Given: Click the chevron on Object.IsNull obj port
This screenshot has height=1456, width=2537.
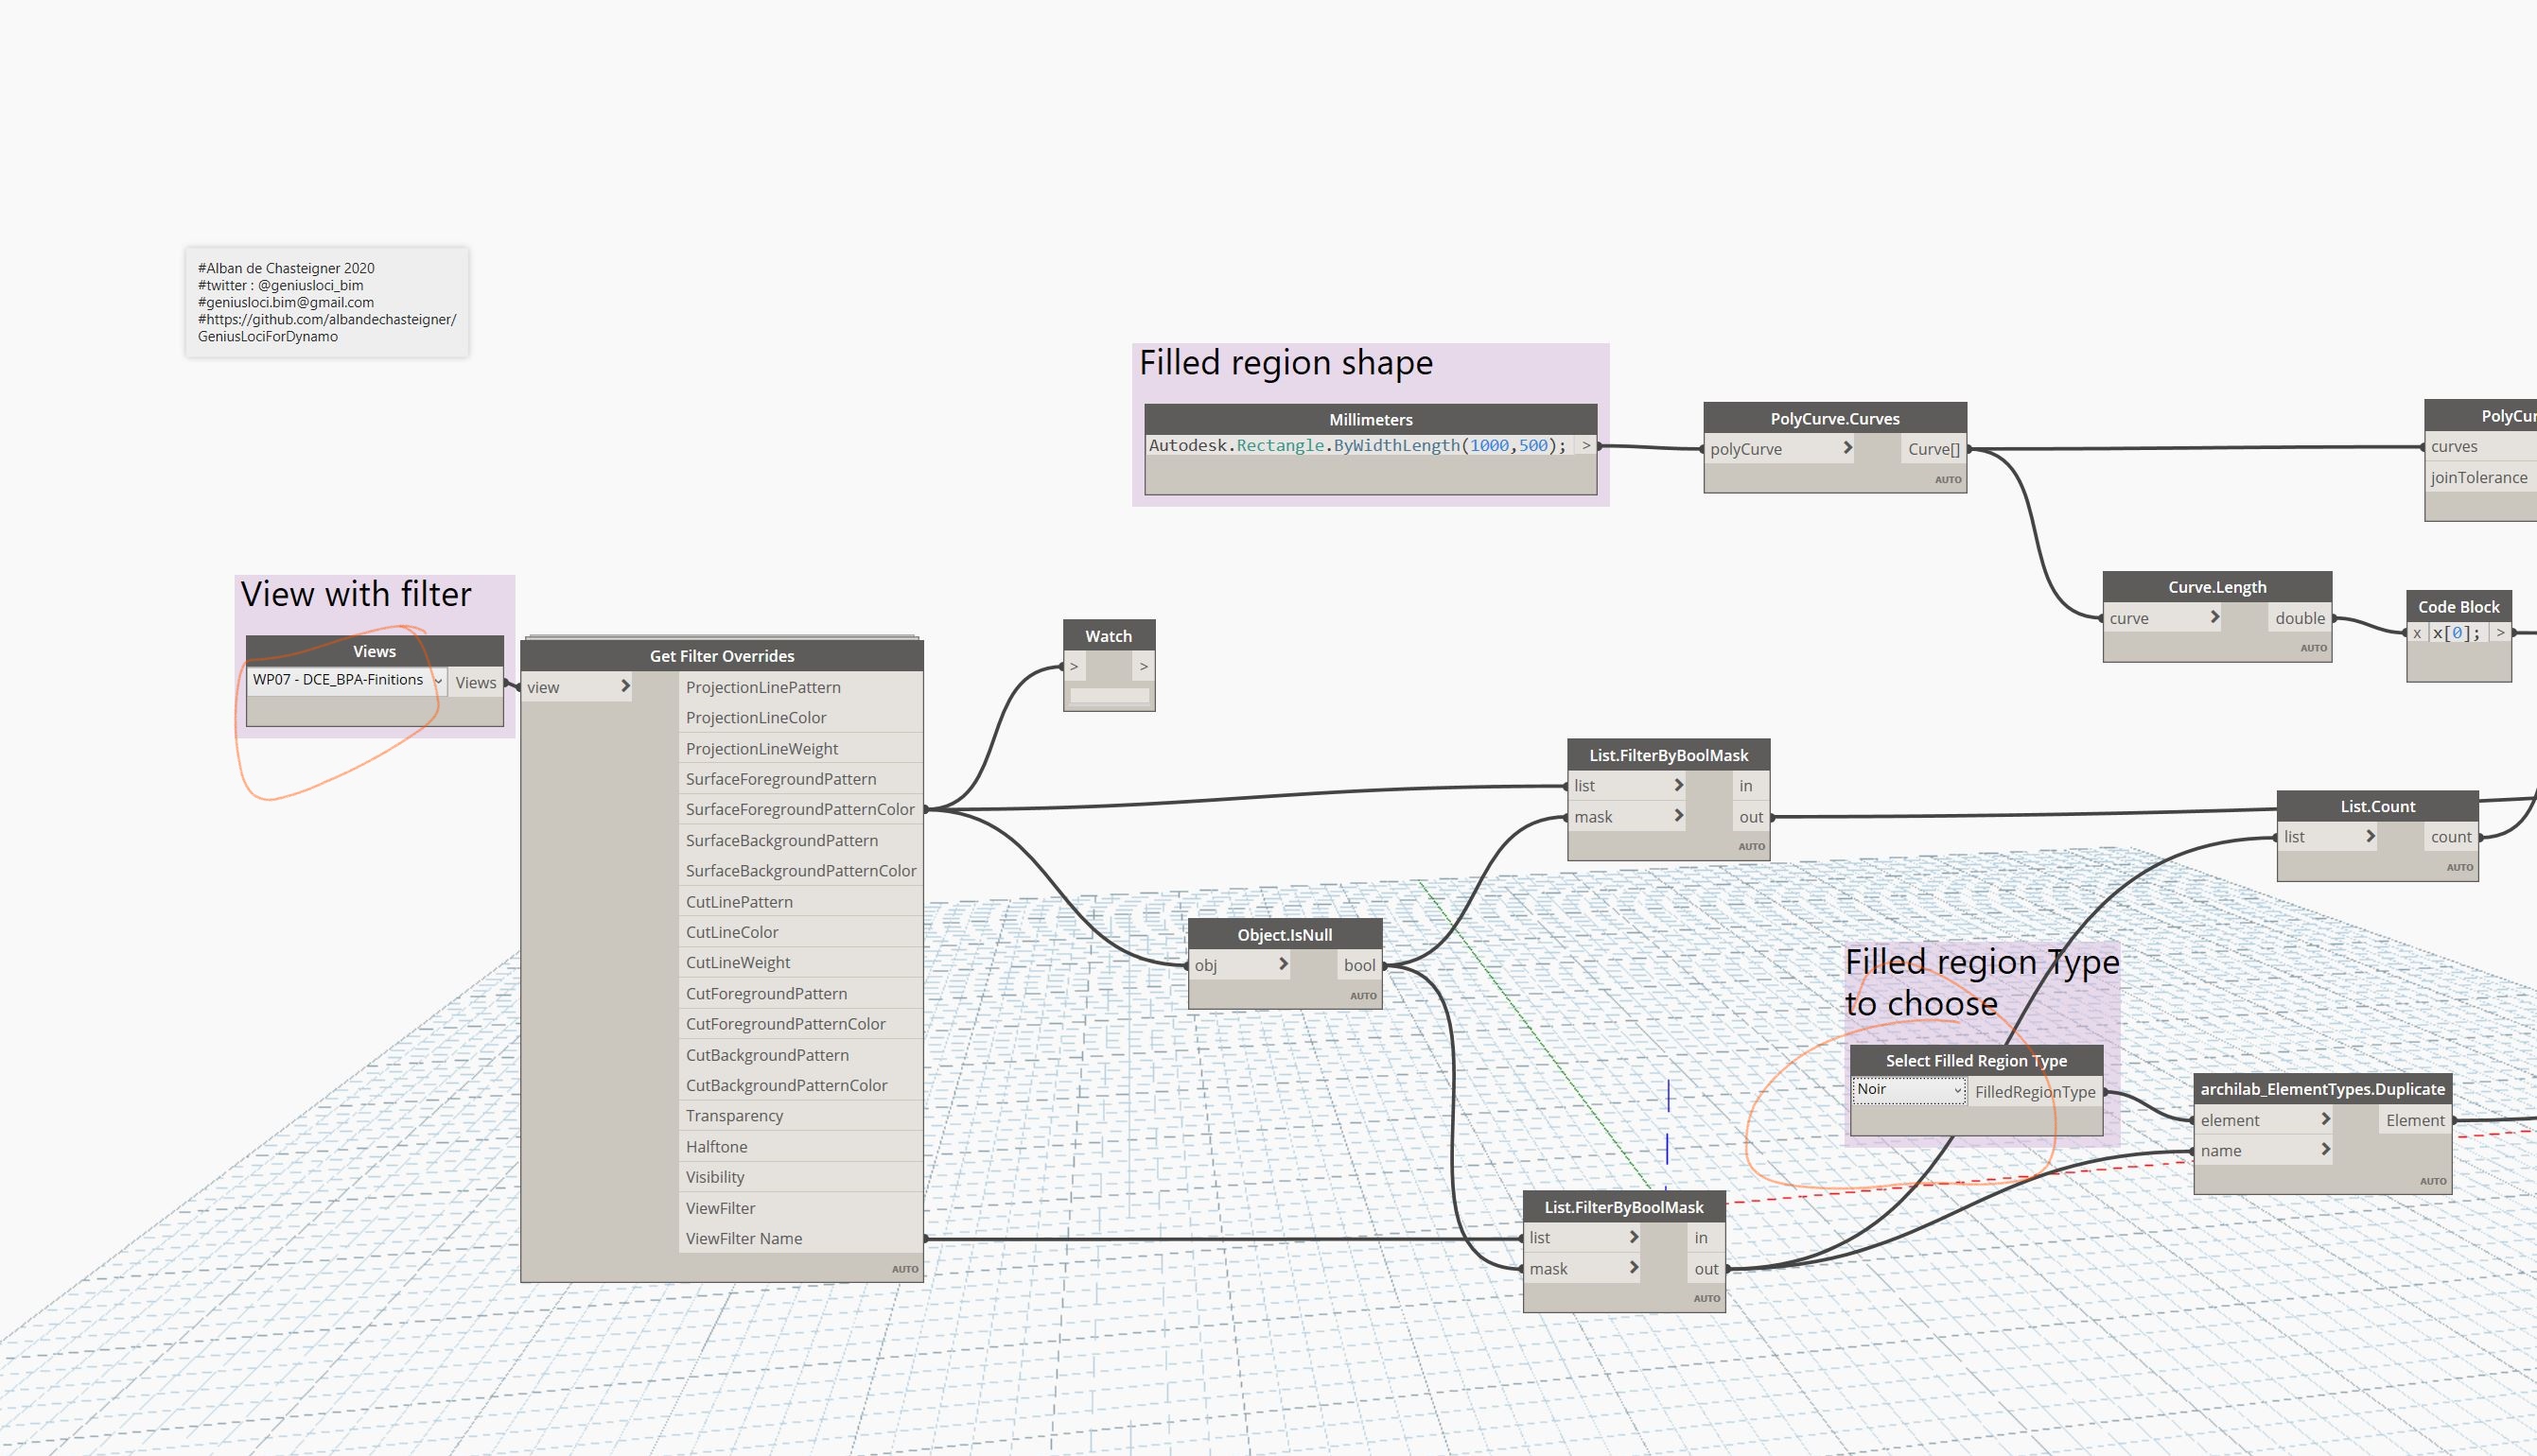Looking at the screenshot, I should tap(1284, 964).
